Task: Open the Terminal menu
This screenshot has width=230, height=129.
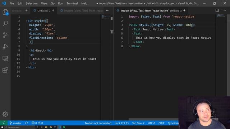Action: pyautogui.click(x=72, y=3)
